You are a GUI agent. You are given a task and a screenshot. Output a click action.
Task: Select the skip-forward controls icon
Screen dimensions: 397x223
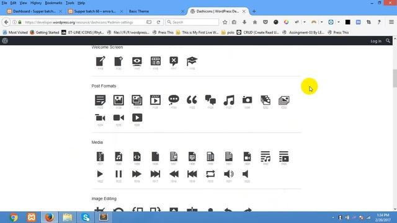(x=155, y=174)
